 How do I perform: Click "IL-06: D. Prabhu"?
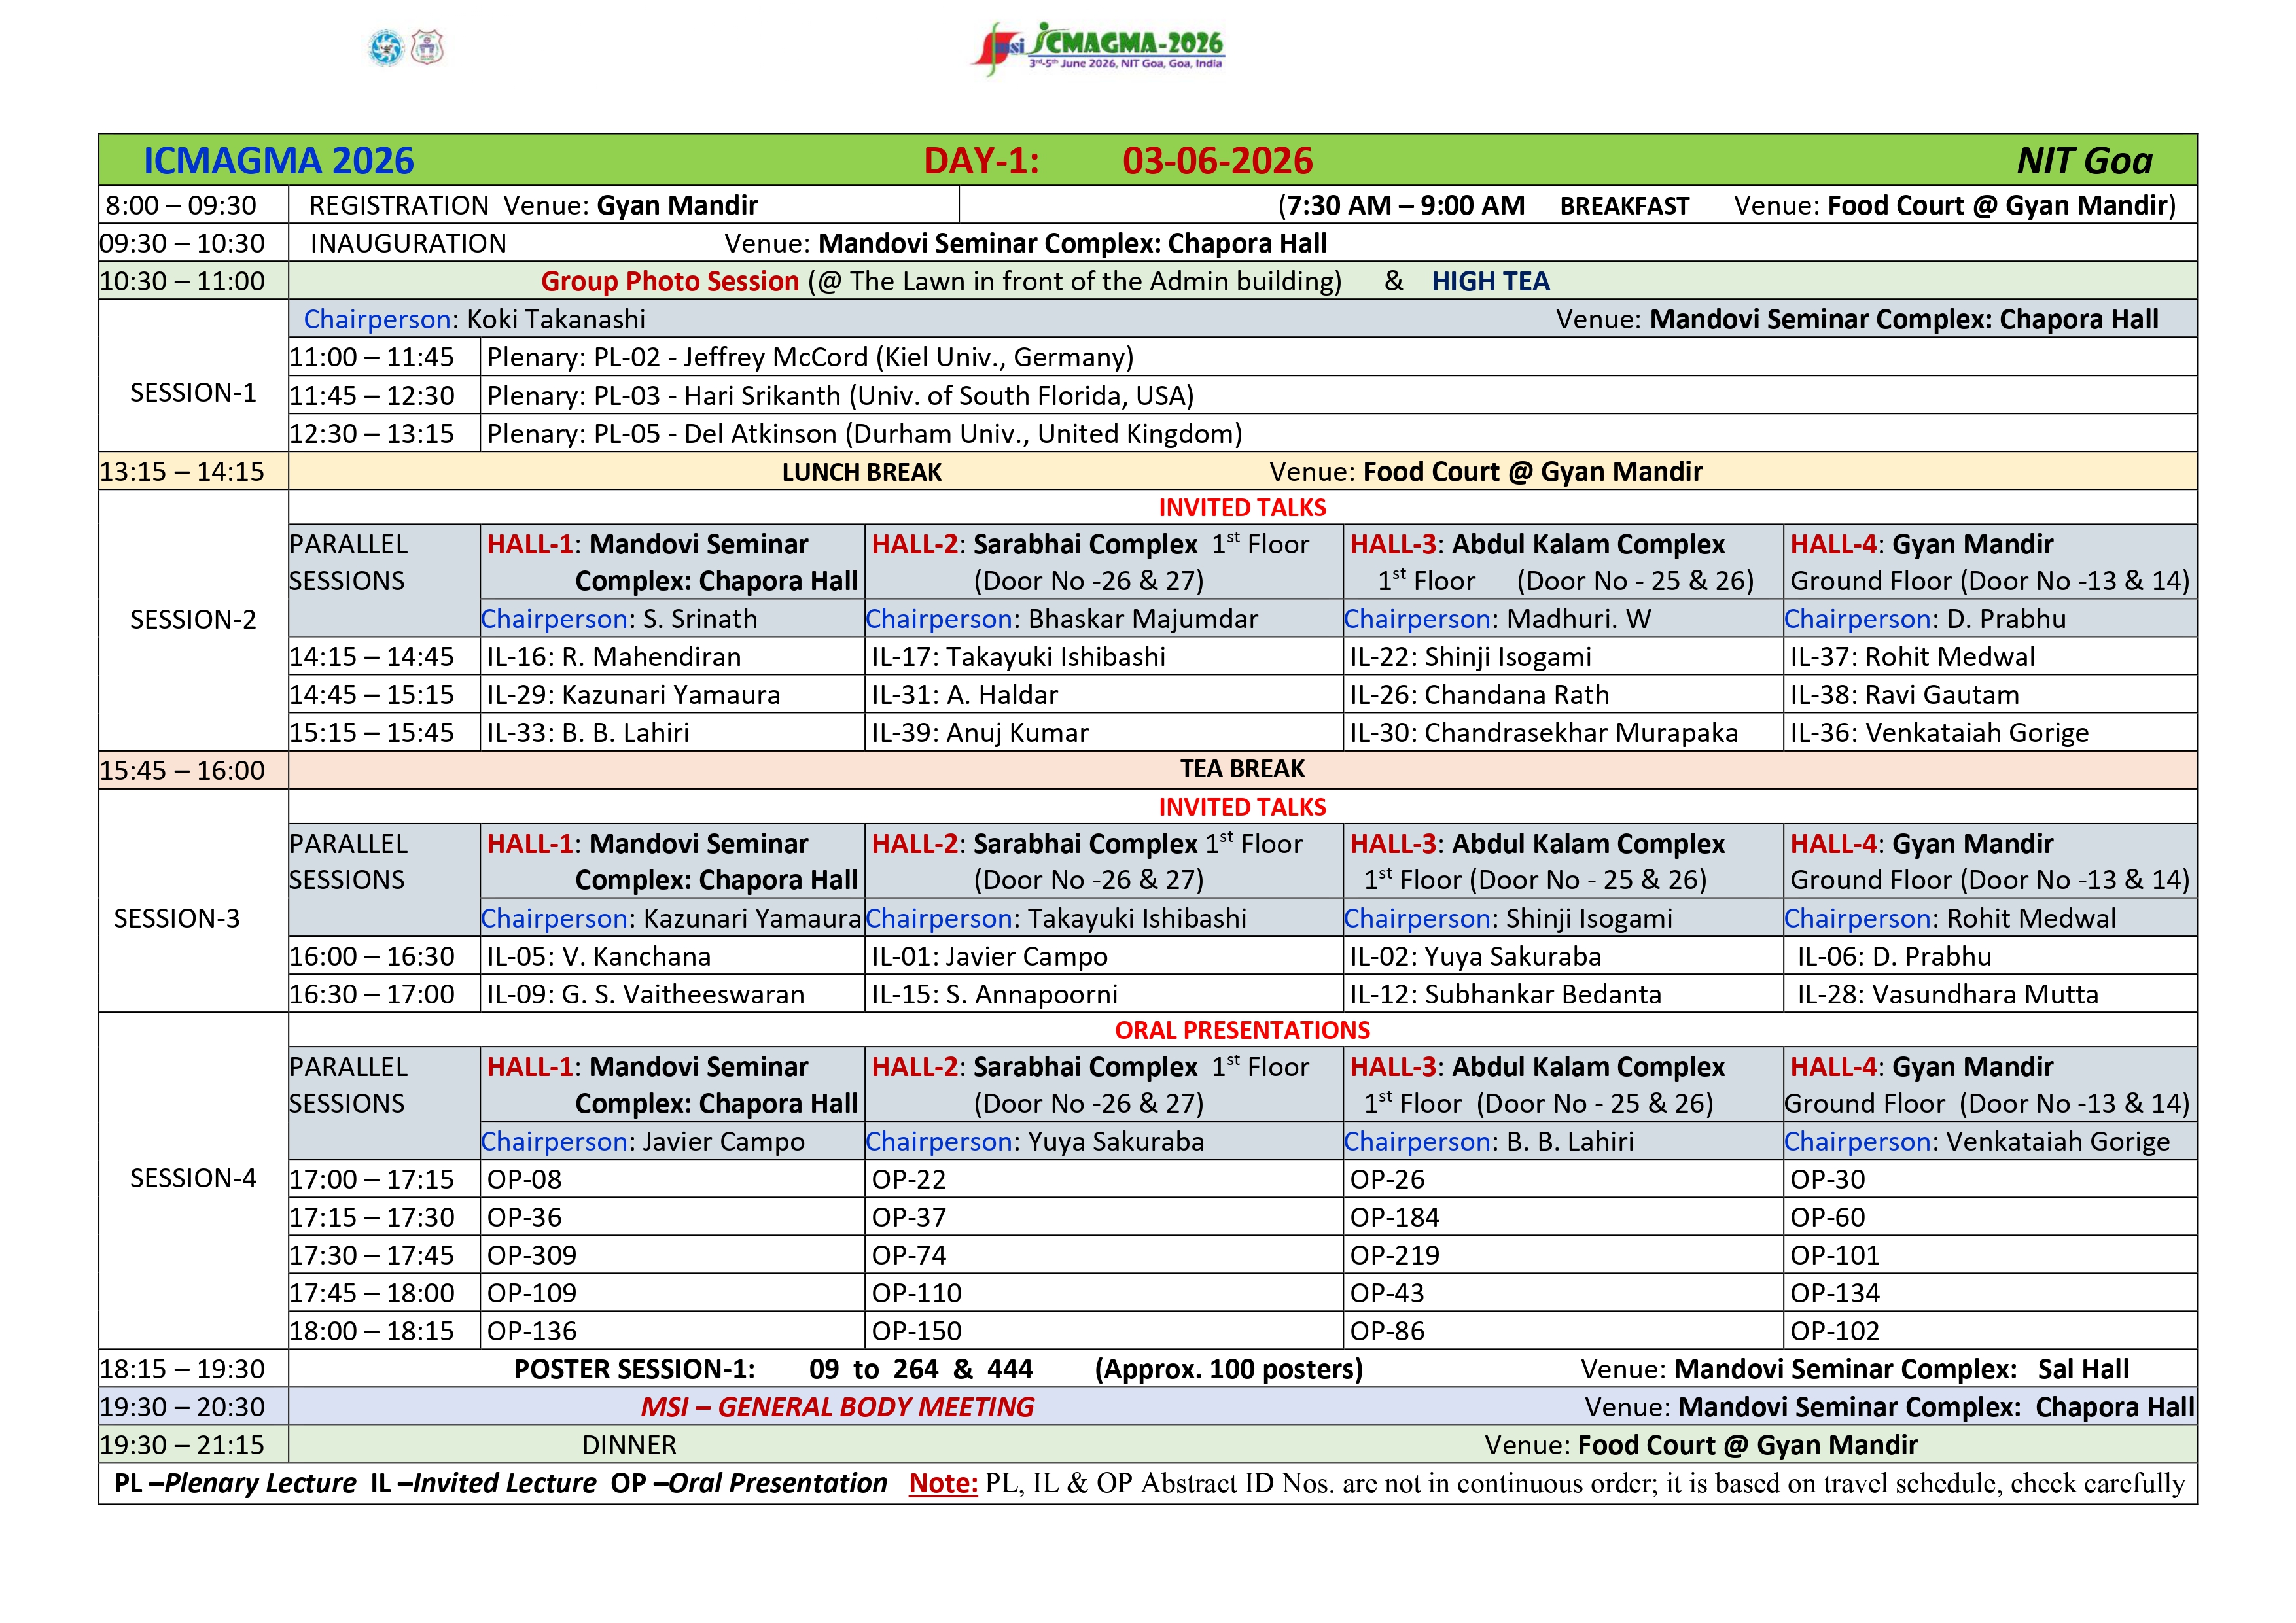click(x=1894, y=957)
